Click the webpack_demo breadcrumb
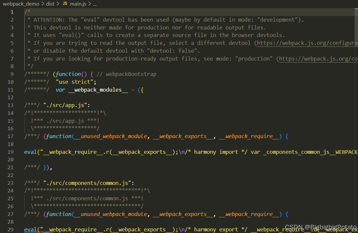 pyautogui.click(x=21, y=4)
